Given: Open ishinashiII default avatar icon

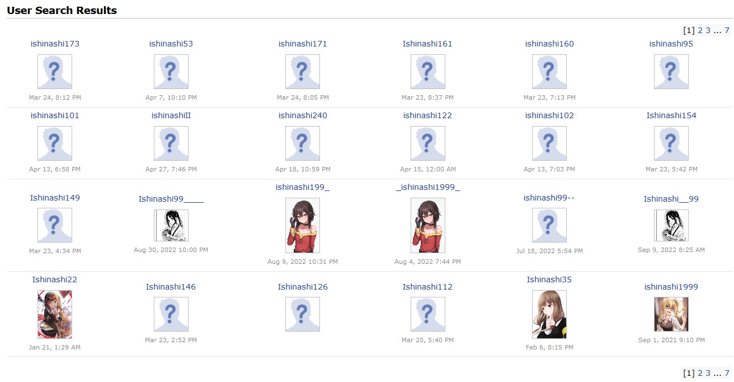Looking at the screenshot, I should pos(171,143).
